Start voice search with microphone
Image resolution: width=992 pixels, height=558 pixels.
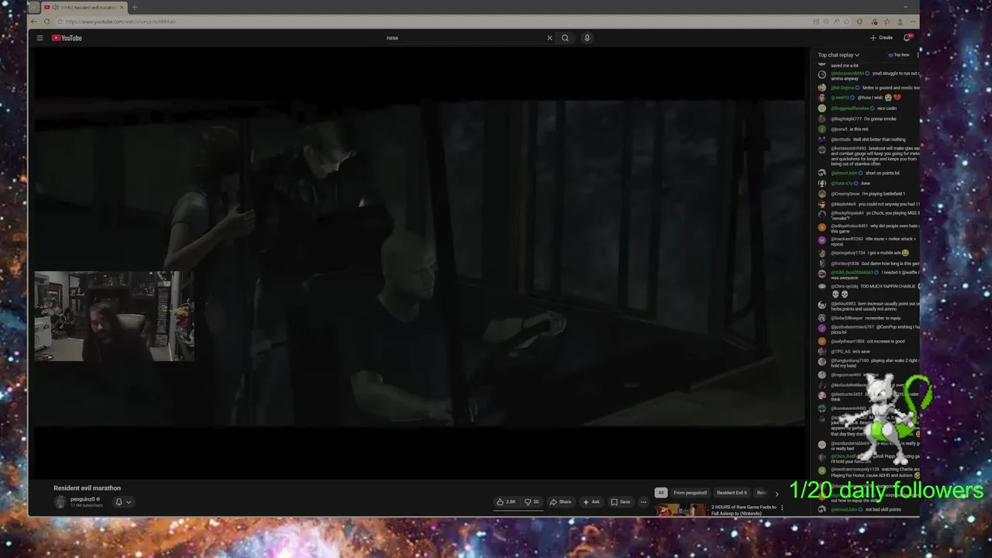tap(587, 38)
